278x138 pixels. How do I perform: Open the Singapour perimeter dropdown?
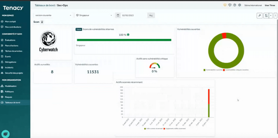pos(94,15)
